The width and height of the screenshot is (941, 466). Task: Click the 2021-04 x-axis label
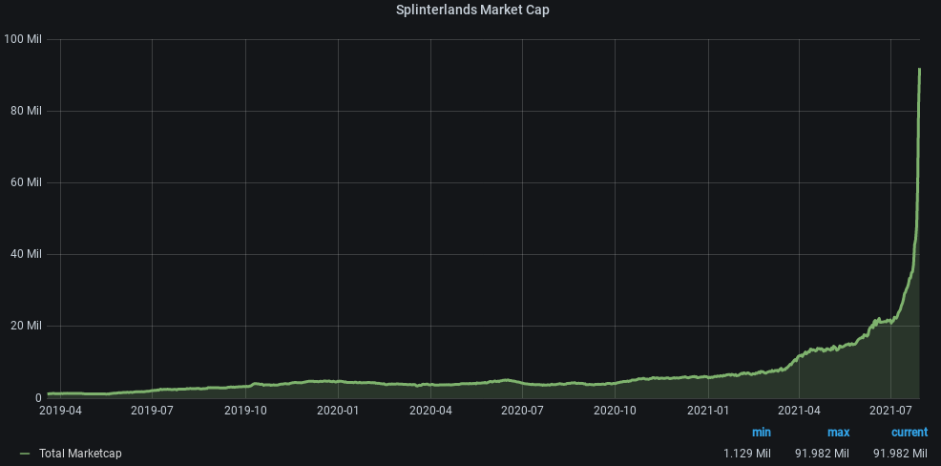800,411
